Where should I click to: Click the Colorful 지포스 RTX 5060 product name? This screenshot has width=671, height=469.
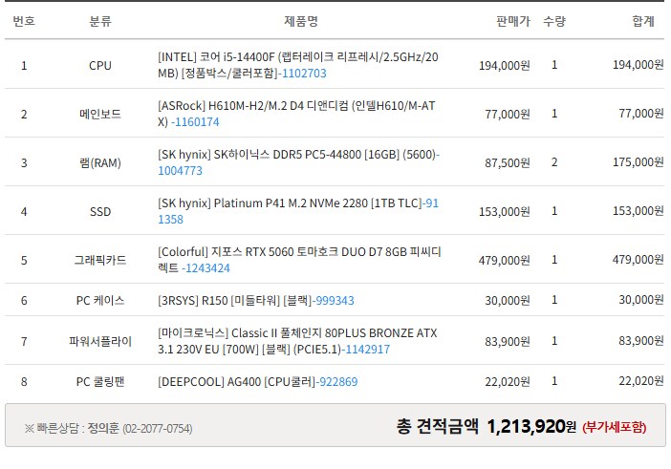[299, 260]
